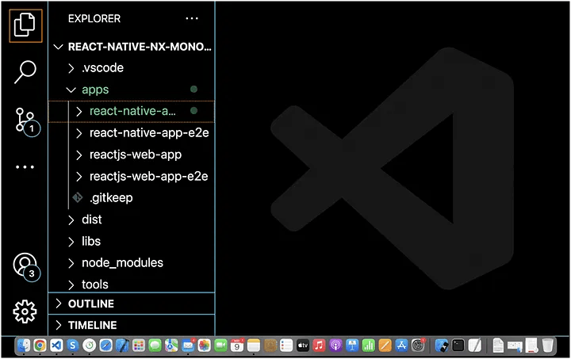
Task: Open Source Control view with badge 1
Action: coord(27,121)
